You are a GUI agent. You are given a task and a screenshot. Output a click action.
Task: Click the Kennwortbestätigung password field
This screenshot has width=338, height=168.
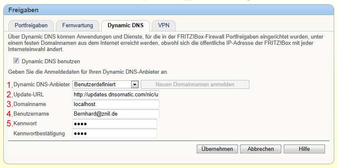click(115, 133)
